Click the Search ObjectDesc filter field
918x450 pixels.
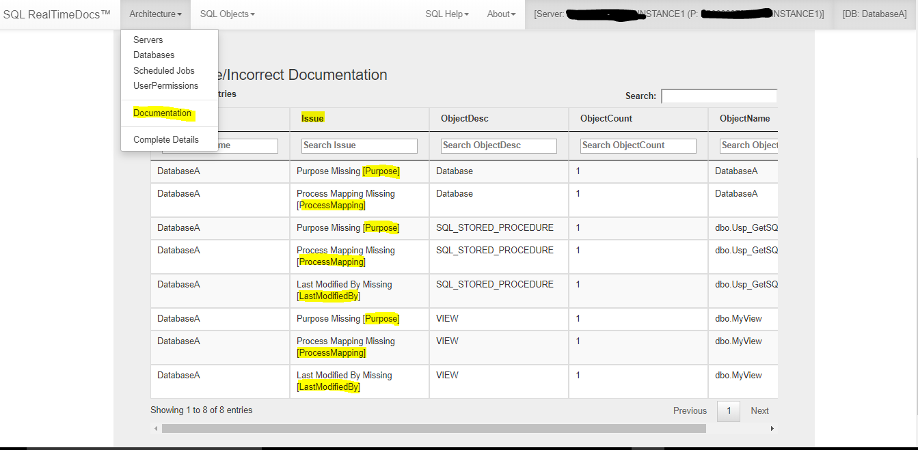tap(499, 145)
